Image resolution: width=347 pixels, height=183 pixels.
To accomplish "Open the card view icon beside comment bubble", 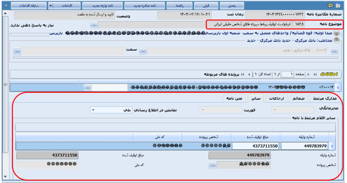I will pyautogui.click(x=338, y=6).
